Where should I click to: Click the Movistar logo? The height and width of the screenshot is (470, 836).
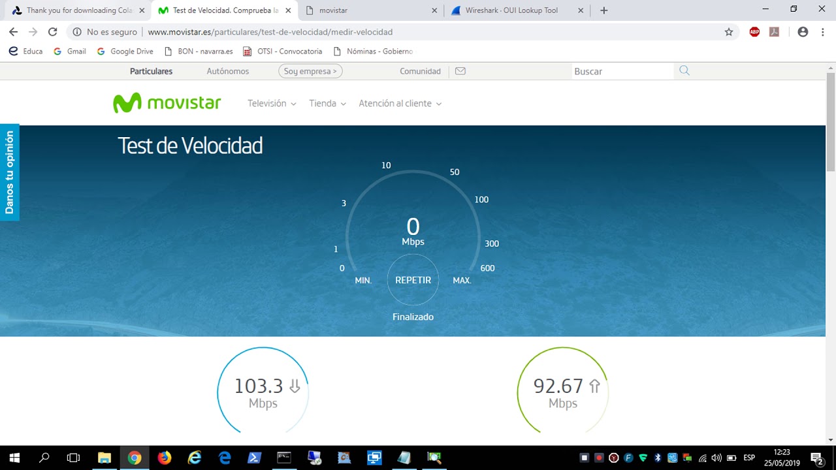click(167, 103)
